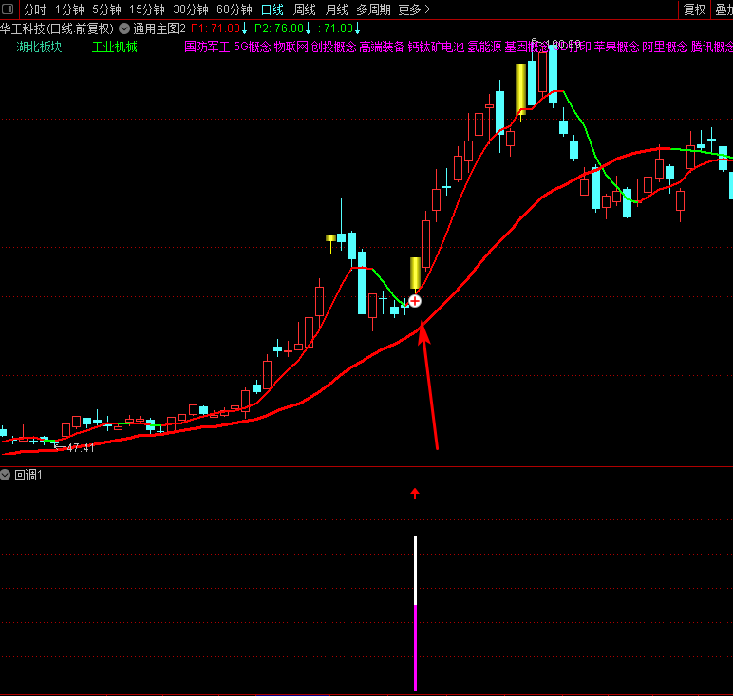Screen dimensions: 733x696
Task: Open the 工业机械 industry link
Action: tap(115, 47)
